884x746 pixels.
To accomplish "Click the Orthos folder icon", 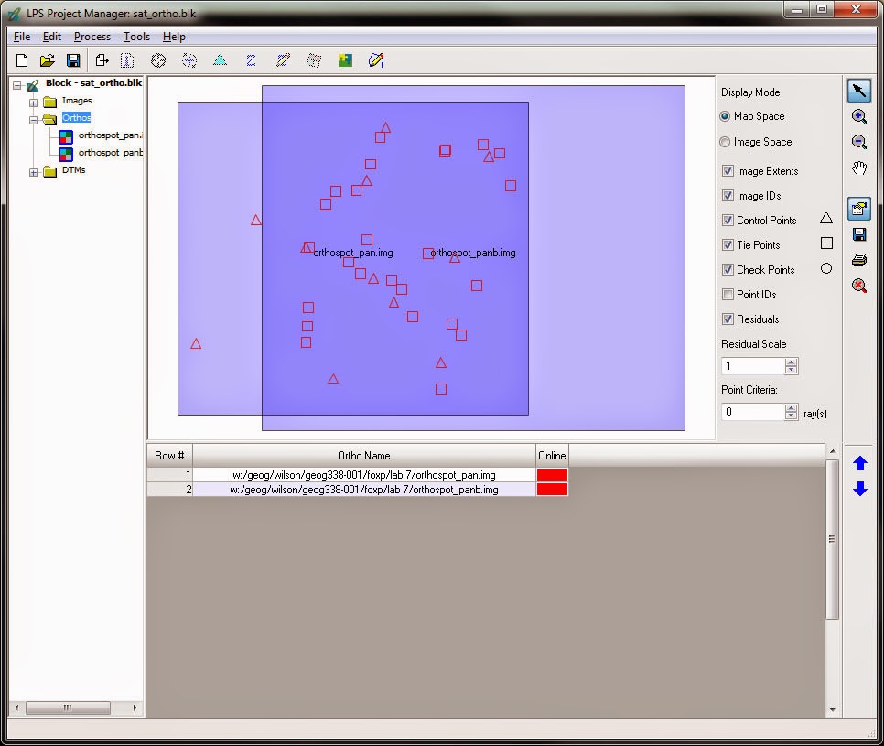I will click(49, 118).
